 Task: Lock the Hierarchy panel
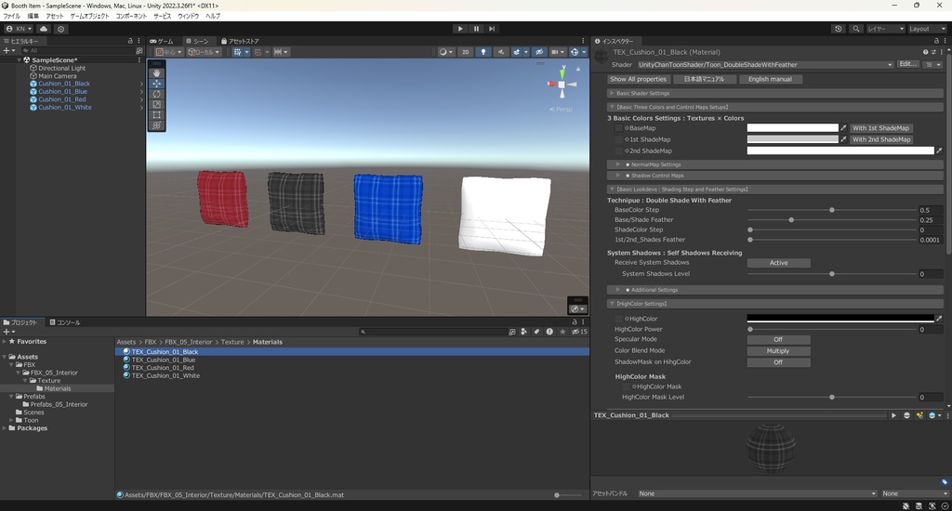coord(130,41)
